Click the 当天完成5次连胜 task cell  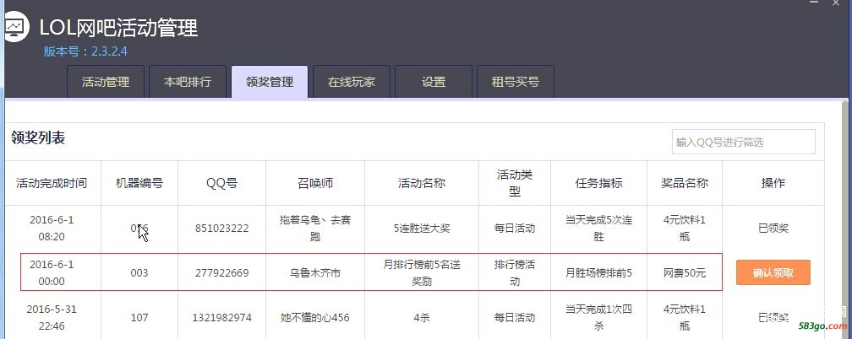coord(598,229)
